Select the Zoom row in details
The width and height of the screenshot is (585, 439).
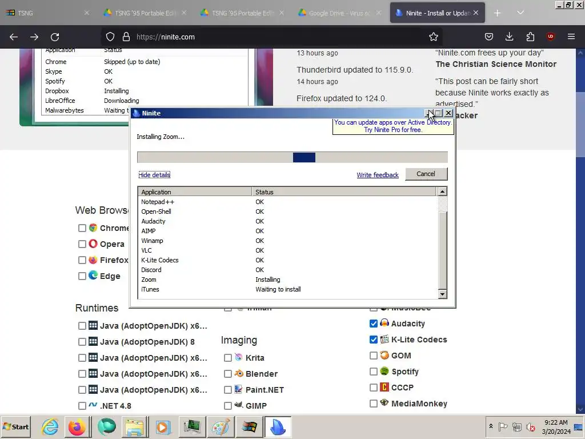287,280
